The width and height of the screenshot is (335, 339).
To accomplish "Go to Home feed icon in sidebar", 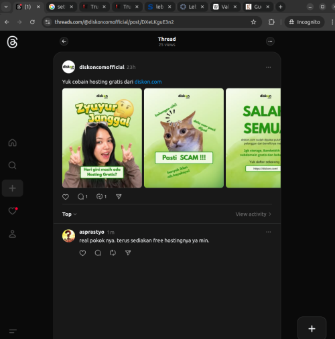I will point(12,143).
